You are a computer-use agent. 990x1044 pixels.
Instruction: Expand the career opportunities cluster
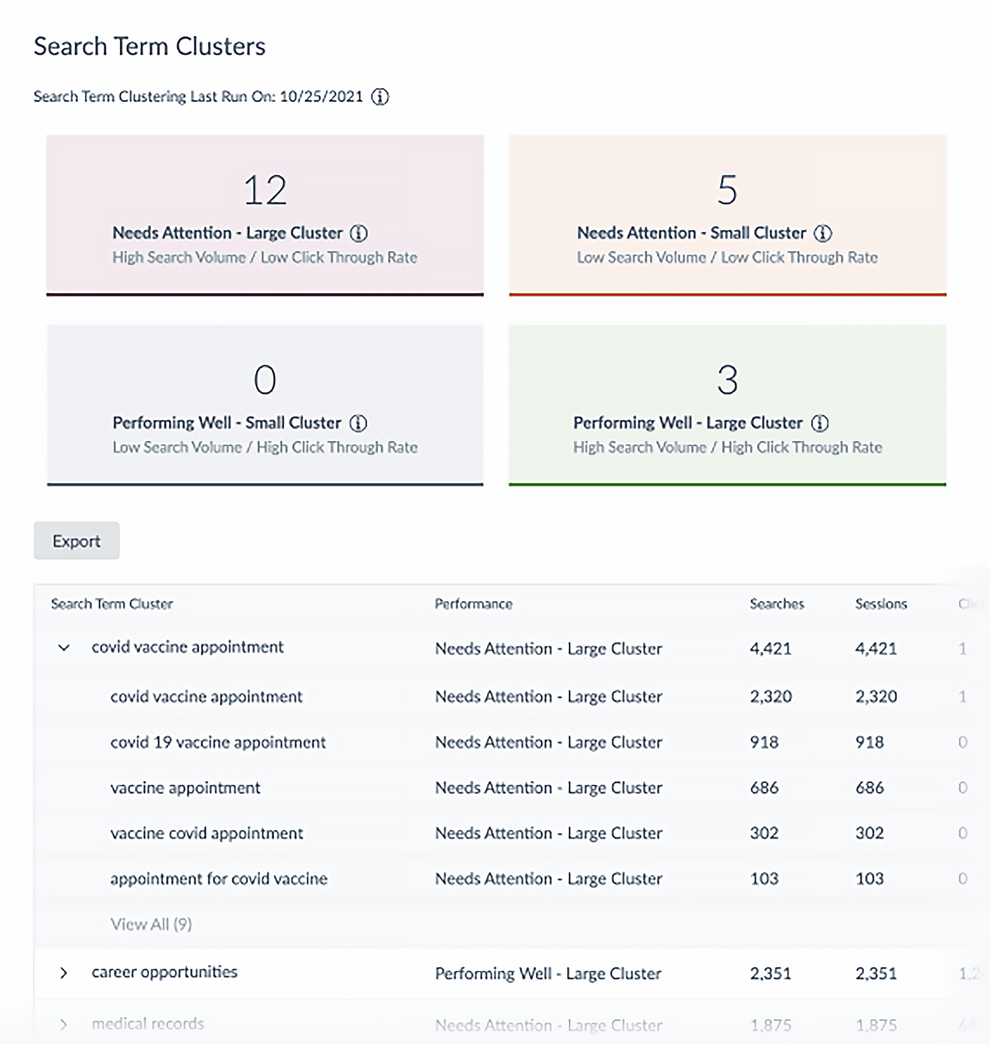tap(64, 973)
